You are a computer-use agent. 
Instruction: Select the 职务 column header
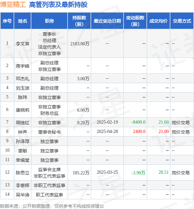49,21
